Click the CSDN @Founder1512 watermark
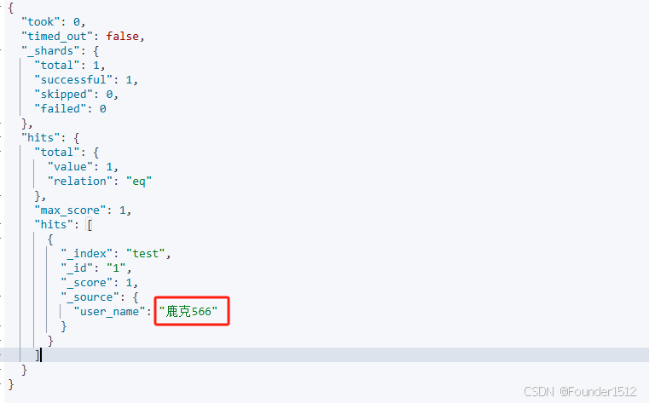 point(580,391)
